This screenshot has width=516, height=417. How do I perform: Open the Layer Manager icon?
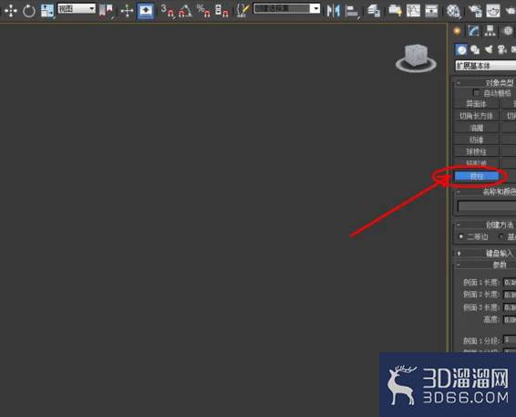pos(374,11)
